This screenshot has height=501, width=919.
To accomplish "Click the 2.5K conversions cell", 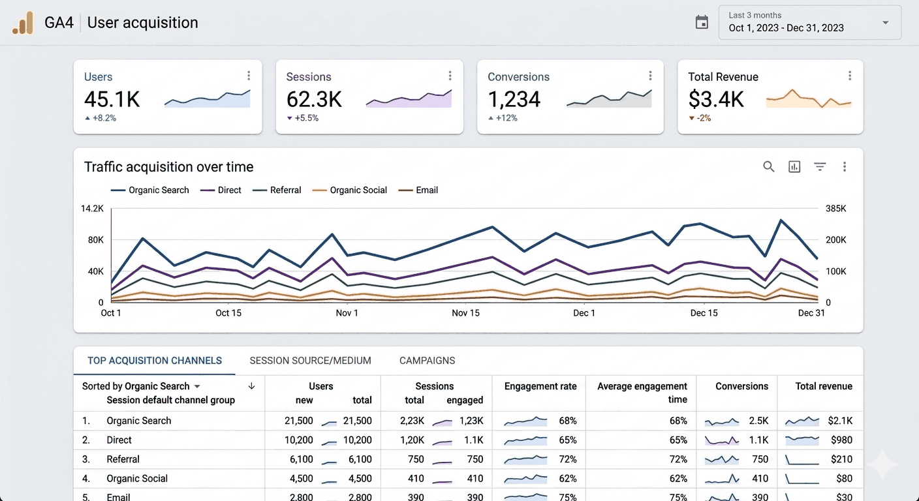I will coord(759,421).
